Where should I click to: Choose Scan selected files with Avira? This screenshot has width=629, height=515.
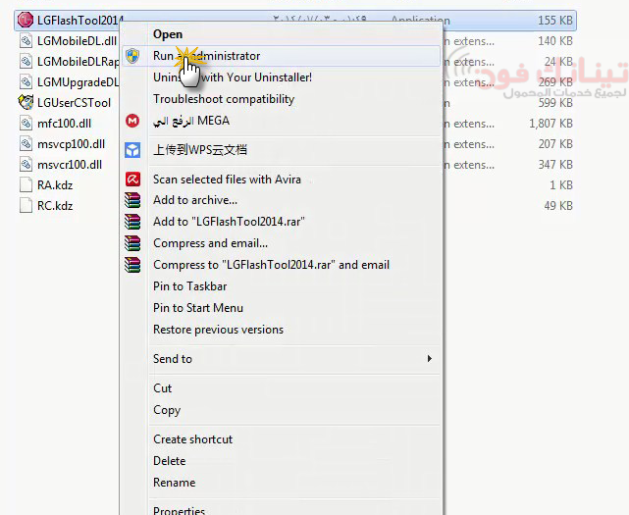pos(227,180)
